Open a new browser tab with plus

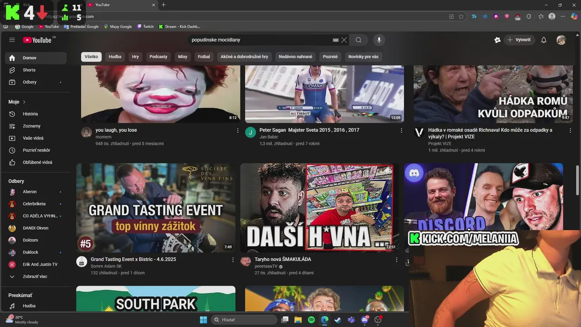point(163,5)
